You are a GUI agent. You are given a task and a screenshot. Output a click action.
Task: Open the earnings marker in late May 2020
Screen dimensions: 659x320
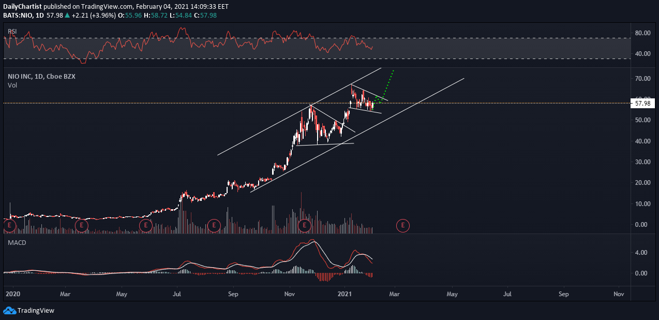click(x=146, y=225)
